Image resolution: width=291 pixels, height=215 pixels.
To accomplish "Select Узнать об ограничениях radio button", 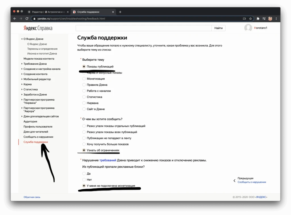I will 84,150.
